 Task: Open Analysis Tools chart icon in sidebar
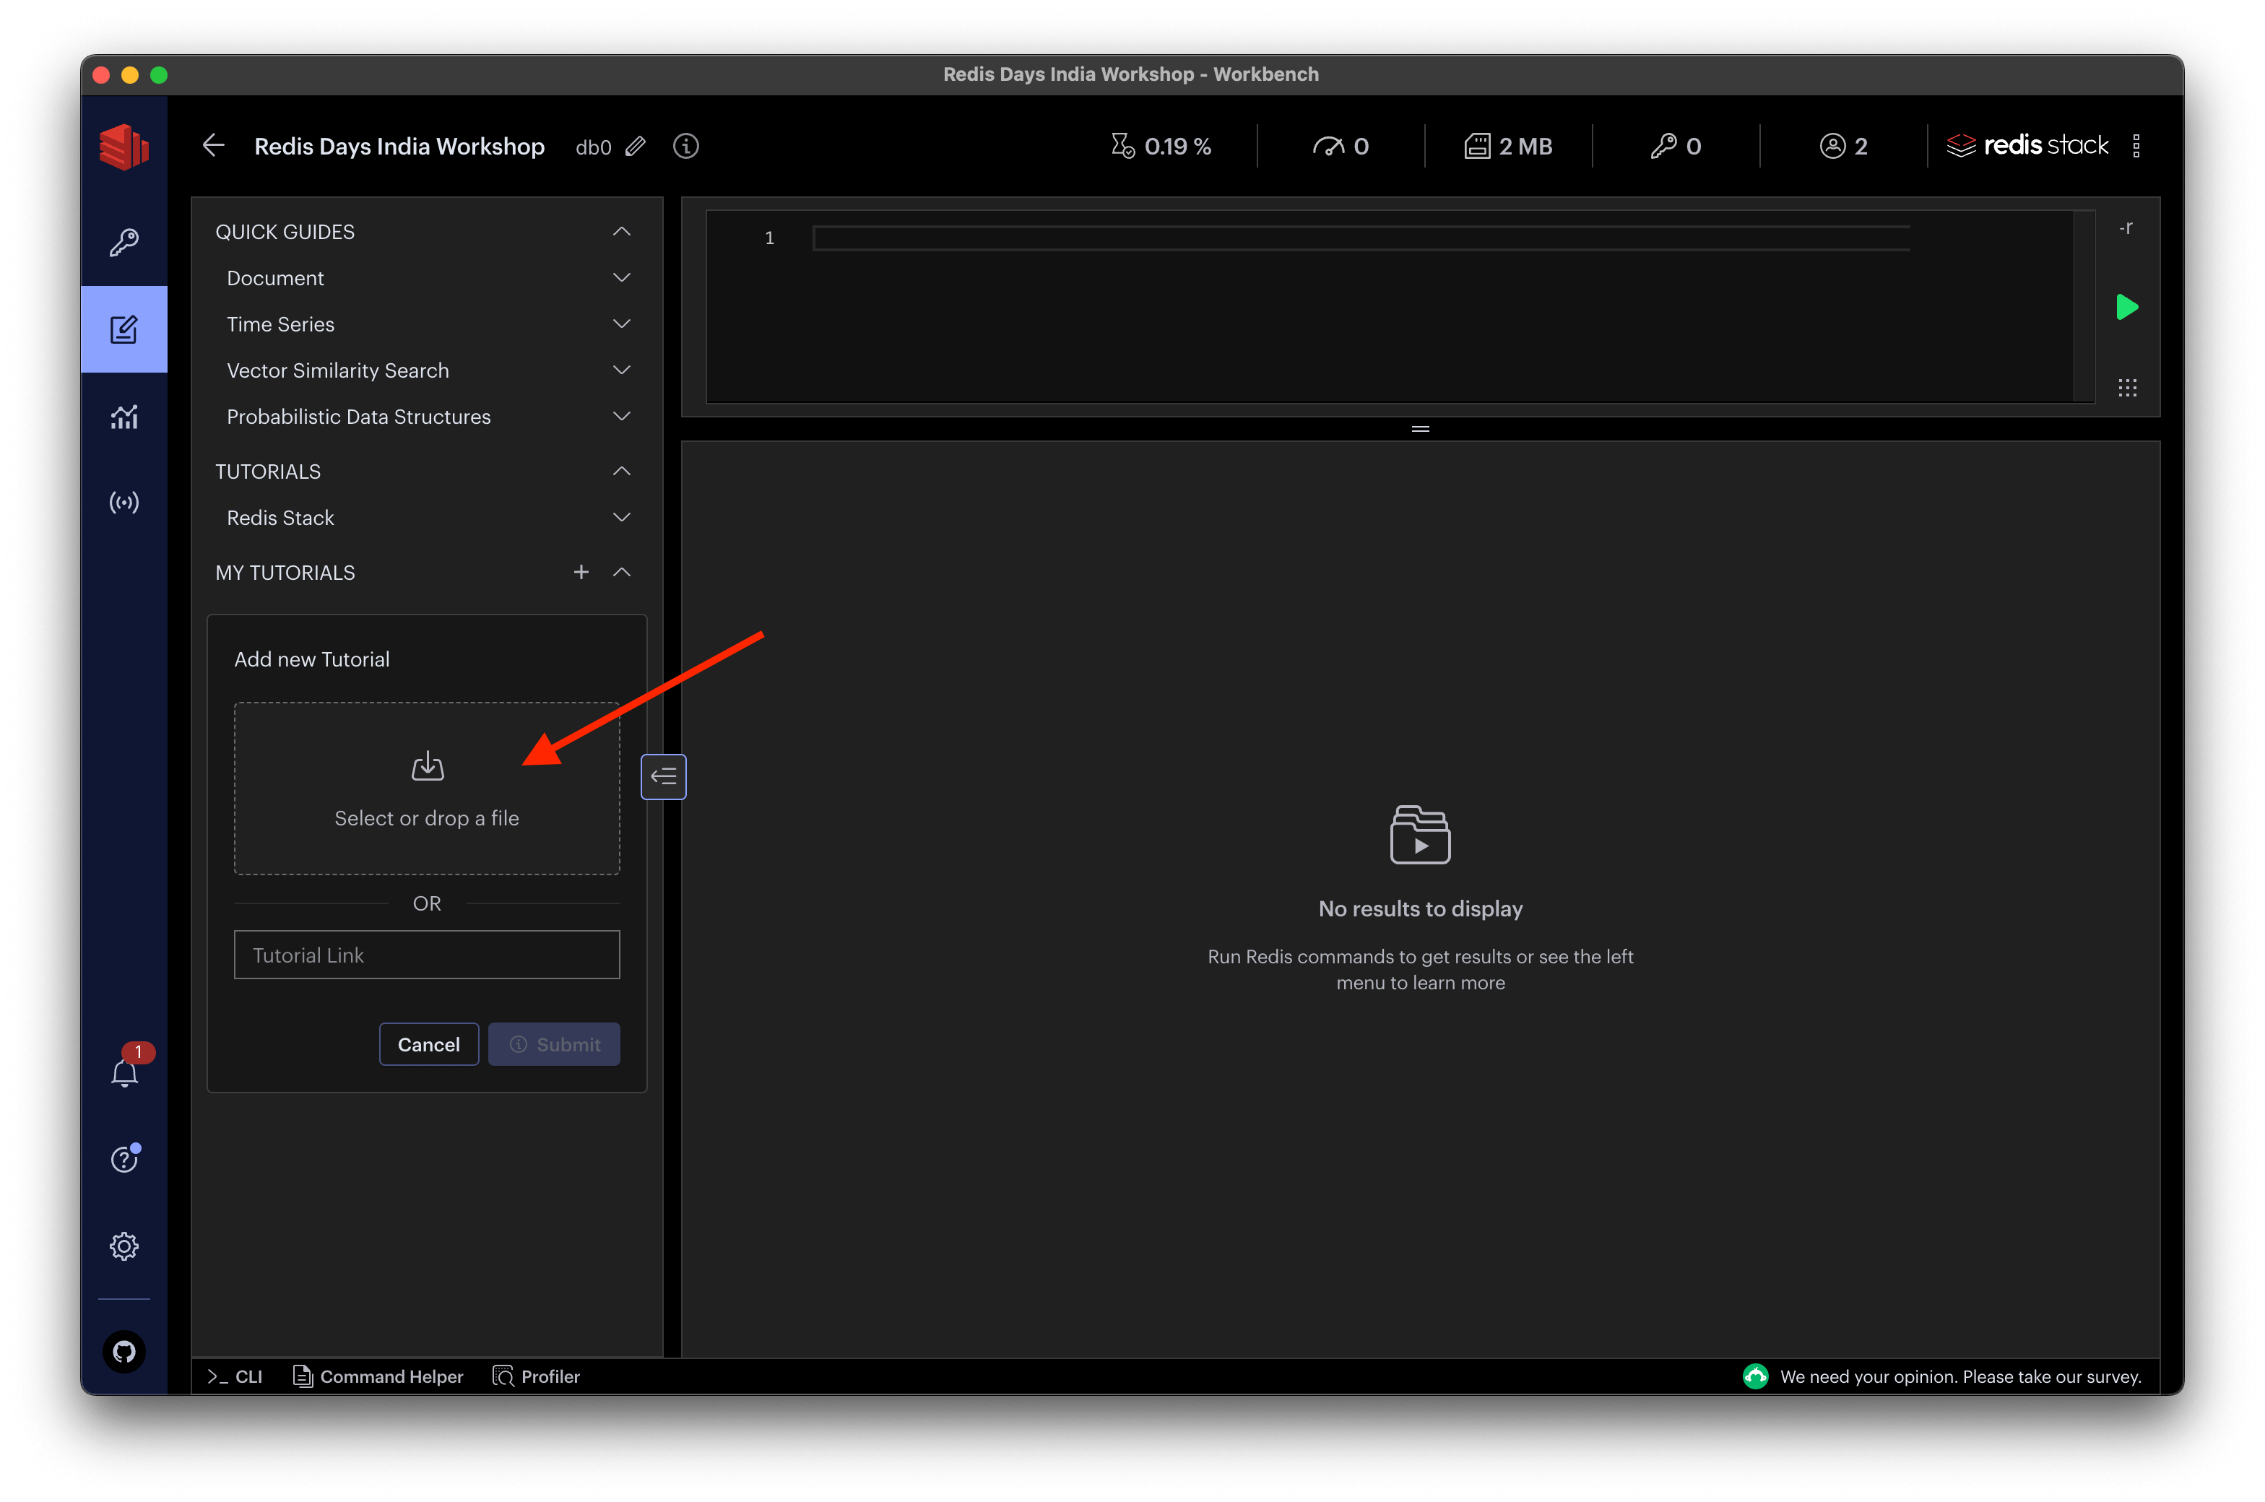coord(124,416)
